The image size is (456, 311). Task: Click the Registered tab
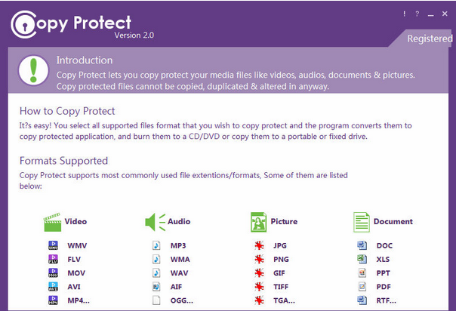pos(430,38)
